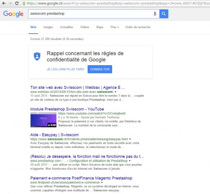Switch to the Images tab
The width and height of the screenshot is (210, 194).
48,27
